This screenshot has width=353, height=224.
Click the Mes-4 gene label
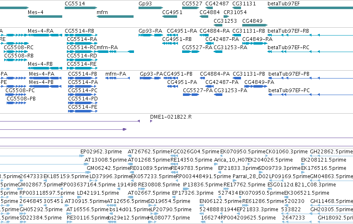pos(36,12)
